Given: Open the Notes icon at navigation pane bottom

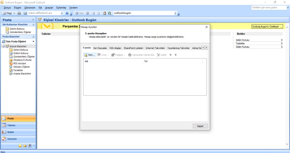Looking at the screenshot, I should (x=20, y=146).
